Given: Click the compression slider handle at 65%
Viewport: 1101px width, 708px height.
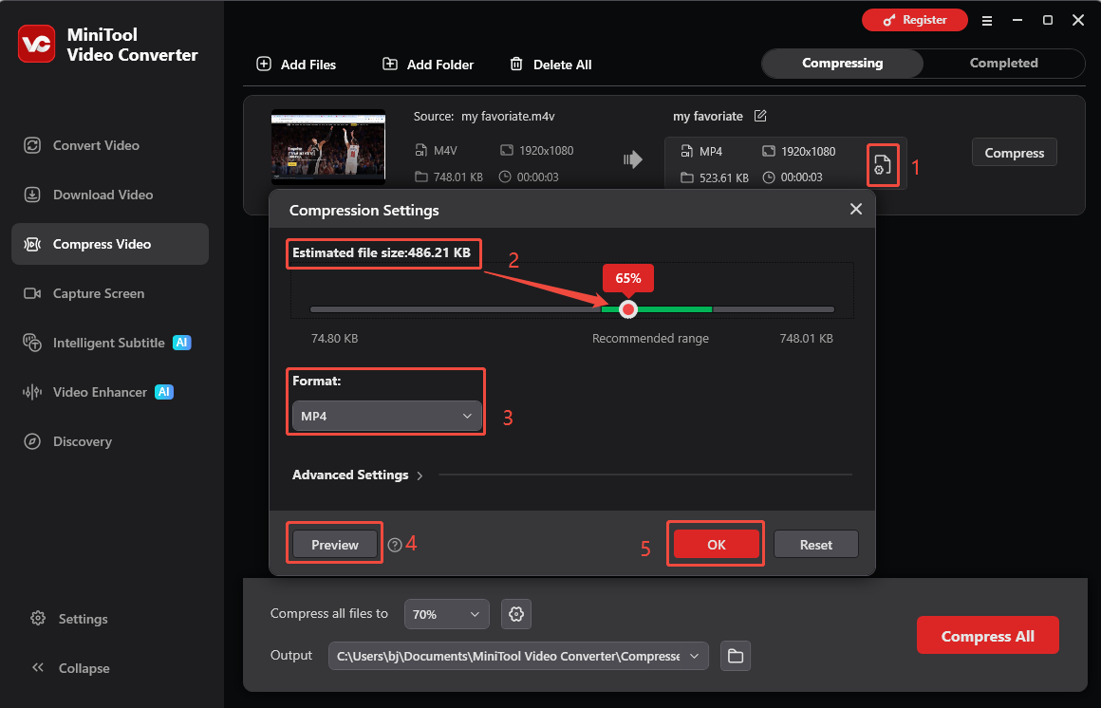Looking at the screenshot, I should point(628,309).
